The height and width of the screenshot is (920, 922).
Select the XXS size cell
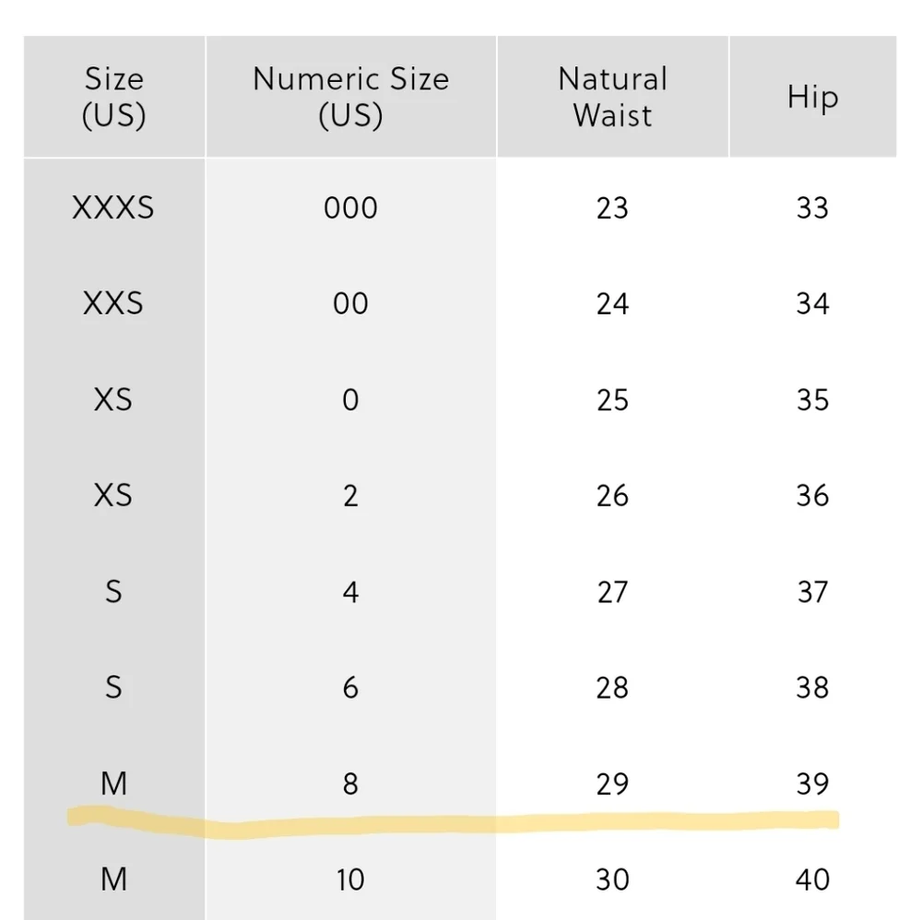(x=113, y=304)
